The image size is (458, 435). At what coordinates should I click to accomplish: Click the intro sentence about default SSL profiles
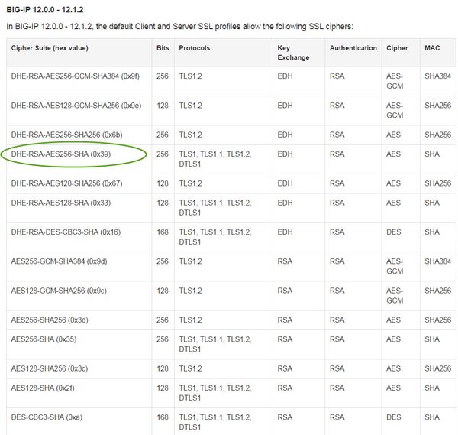coord(179,26)
